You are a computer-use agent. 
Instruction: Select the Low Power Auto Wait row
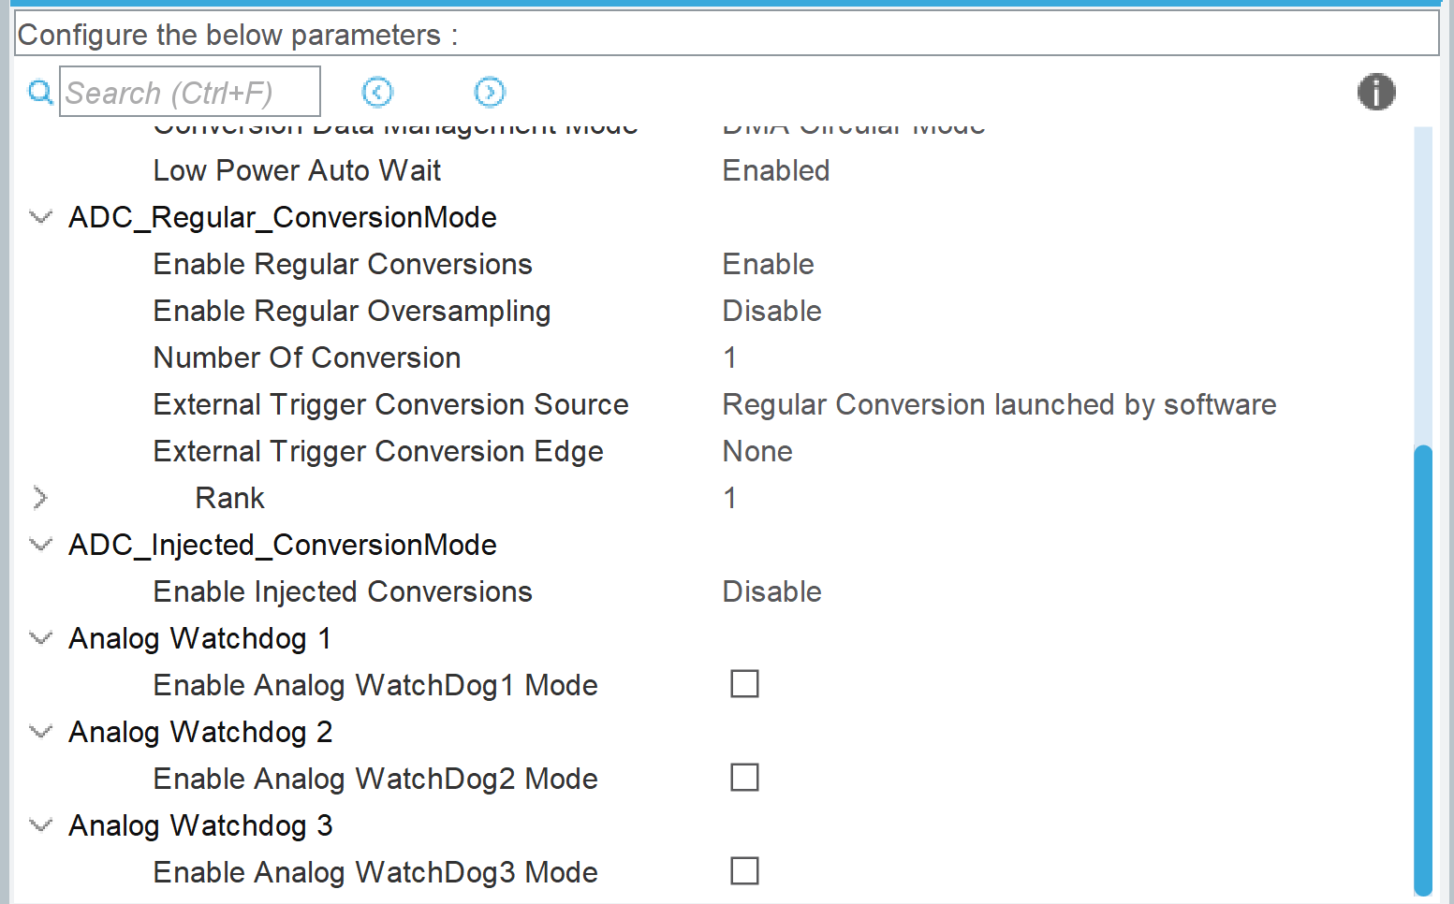click(297, 170)
